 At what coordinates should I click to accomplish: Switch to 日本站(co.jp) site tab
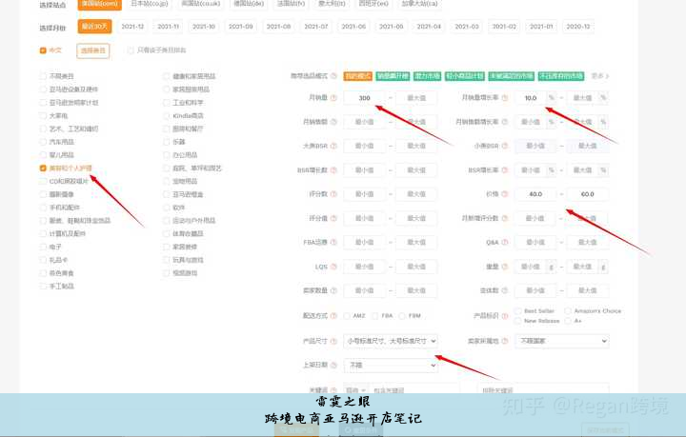coord(150,4)
